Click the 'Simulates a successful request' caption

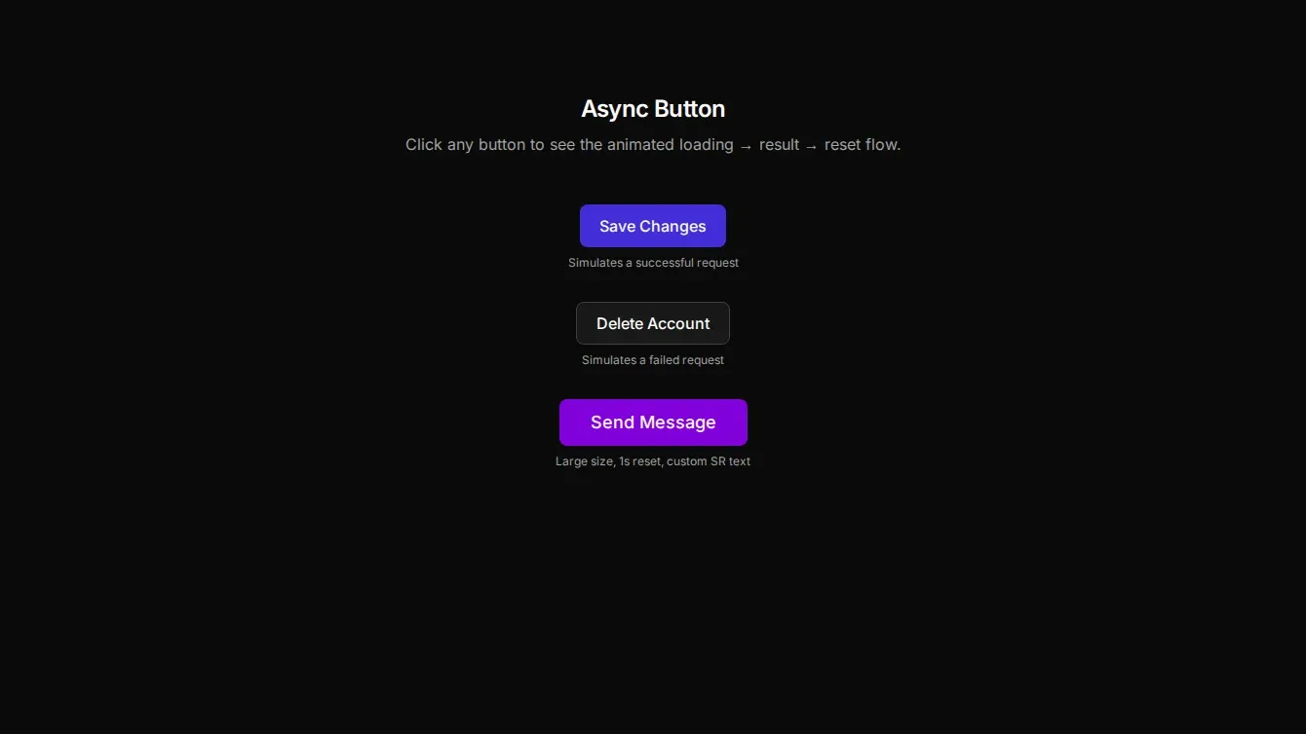(653, 263)
